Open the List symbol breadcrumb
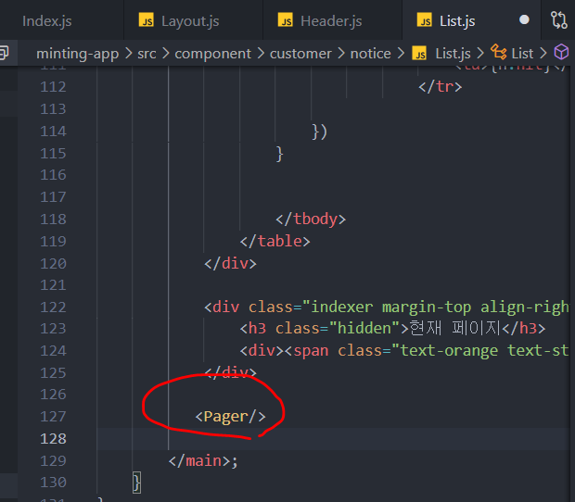The height and width of the screenshot is (502, 575). click(x=522, y=54)
